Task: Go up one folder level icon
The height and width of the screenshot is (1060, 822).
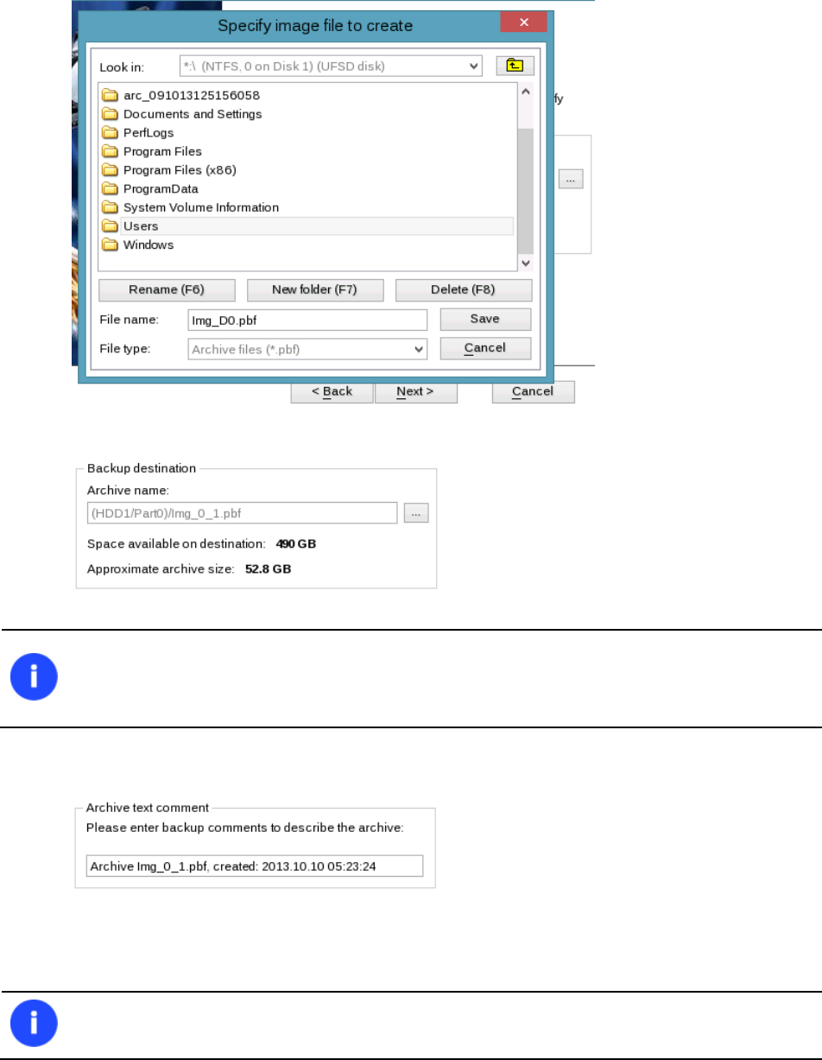Action: (515, 66)
